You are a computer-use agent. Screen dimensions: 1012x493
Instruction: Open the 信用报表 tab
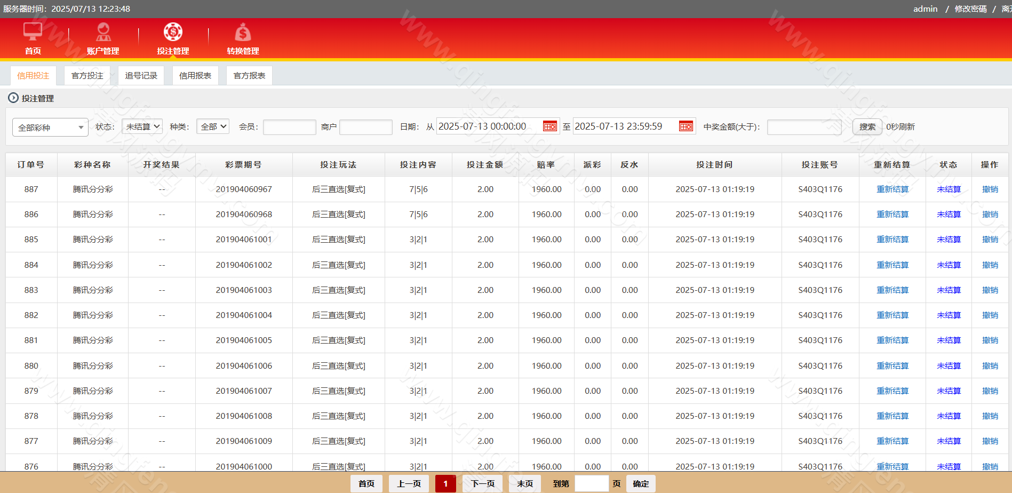click(195, 76)
